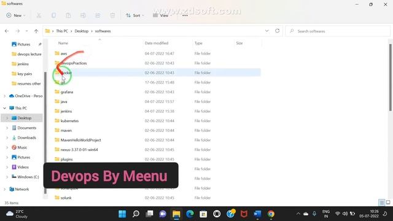Expand address bar history chevron
Image resolution: width=393 pixels, height=221 pixels.
pyautogui.click(x=267, y=31)
